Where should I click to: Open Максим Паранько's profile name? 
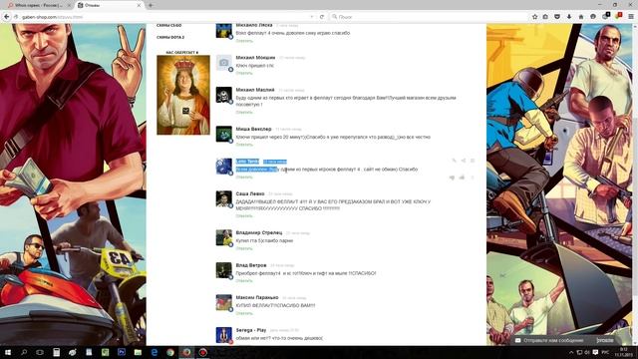[x=257, y=297]
